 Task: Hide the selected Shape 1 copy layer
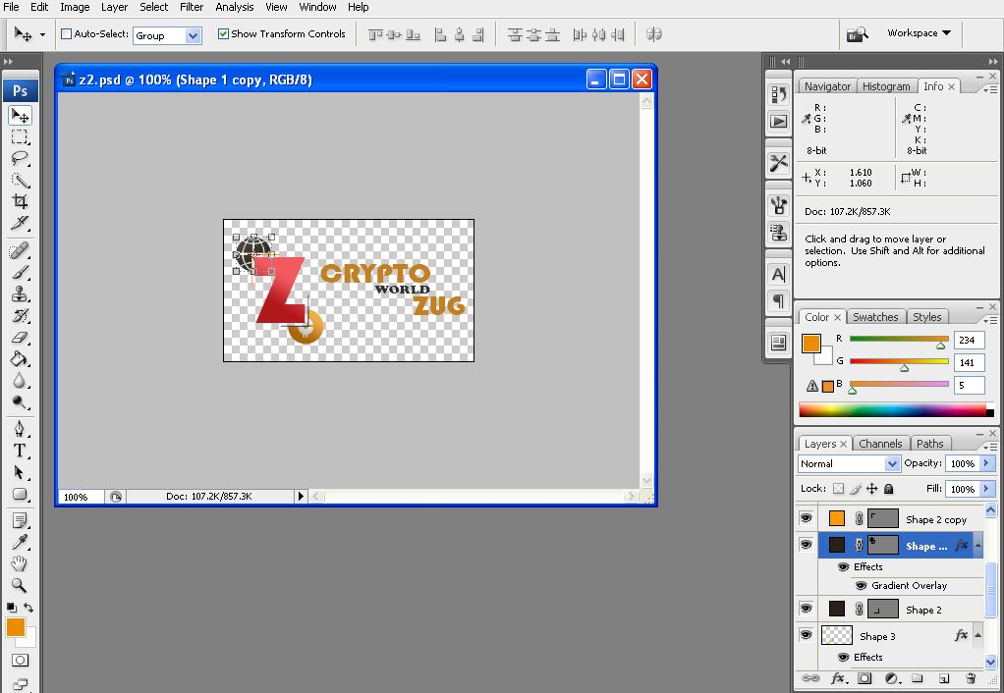[807, 545]
